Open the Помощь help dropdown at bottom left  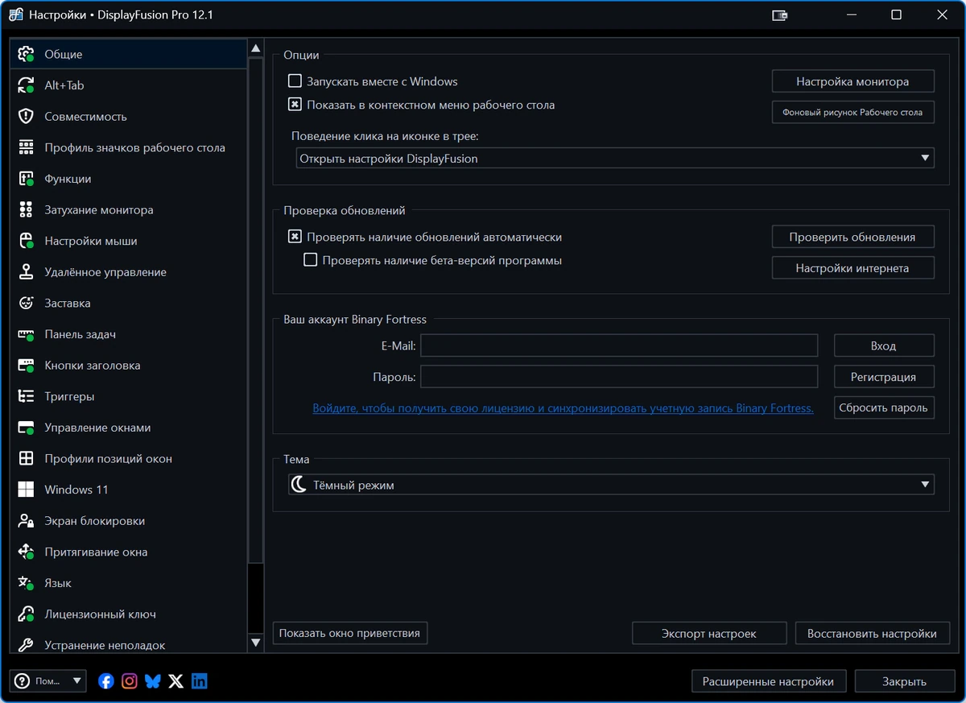click(48, 681)
